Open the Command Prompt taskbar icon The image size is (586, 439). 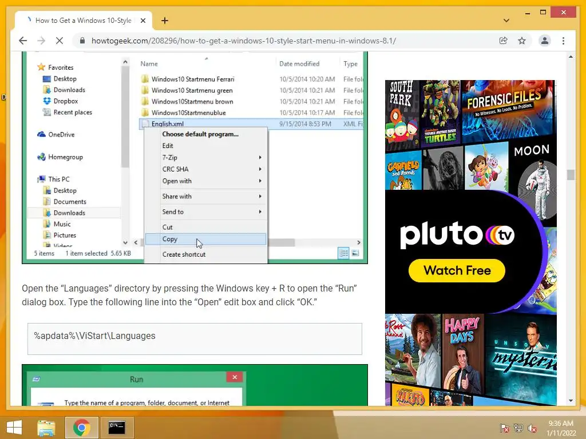pyautogui.click(x=117, y=428)
